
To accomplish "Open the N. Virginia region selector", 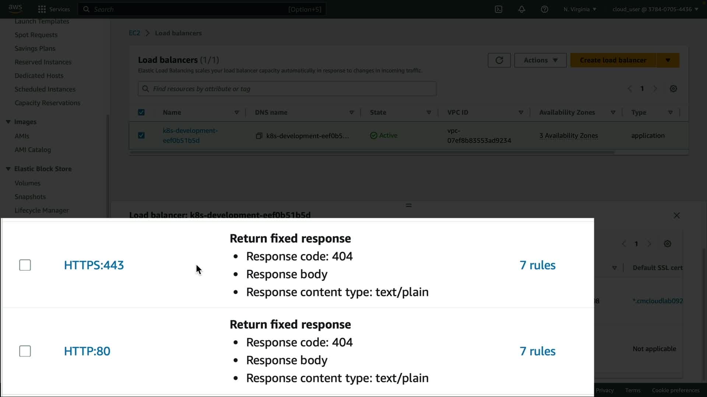I will pyautogui.click(x=580, y=9).
